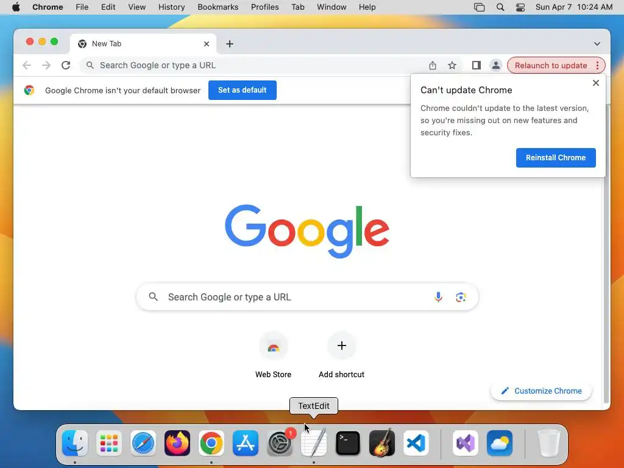Screen dimensions: 624x468
Task: Click the date and time clock
Action: [574, 7]
